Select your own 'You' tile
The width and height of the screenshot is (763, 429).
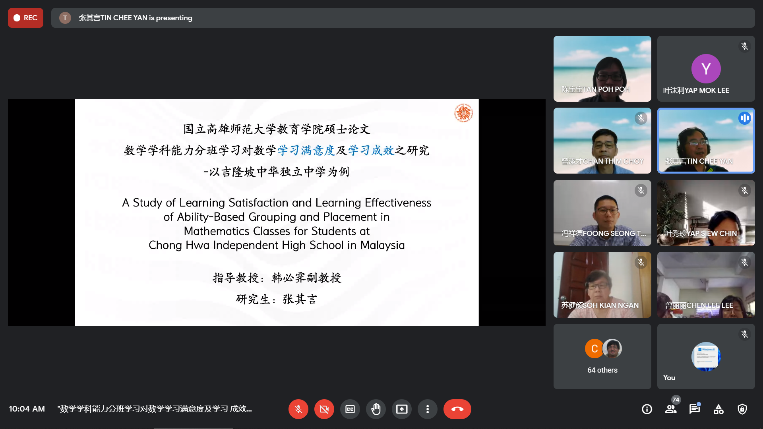[706, 357]
